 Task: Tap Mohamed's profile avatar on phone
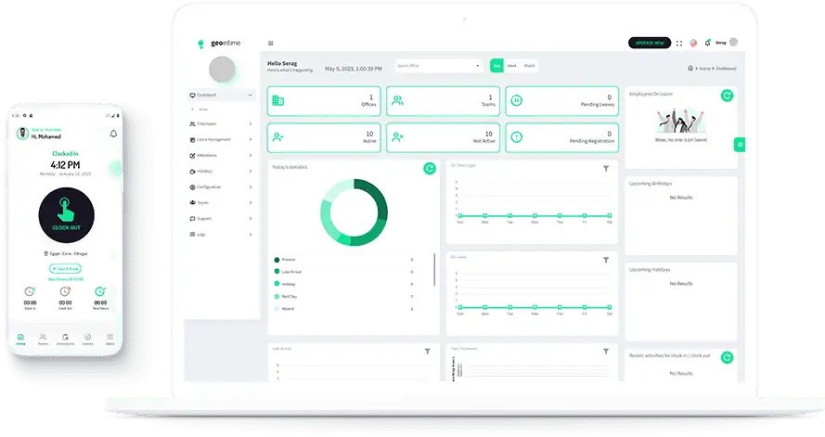pyautogui.click(x=22, y=134)
